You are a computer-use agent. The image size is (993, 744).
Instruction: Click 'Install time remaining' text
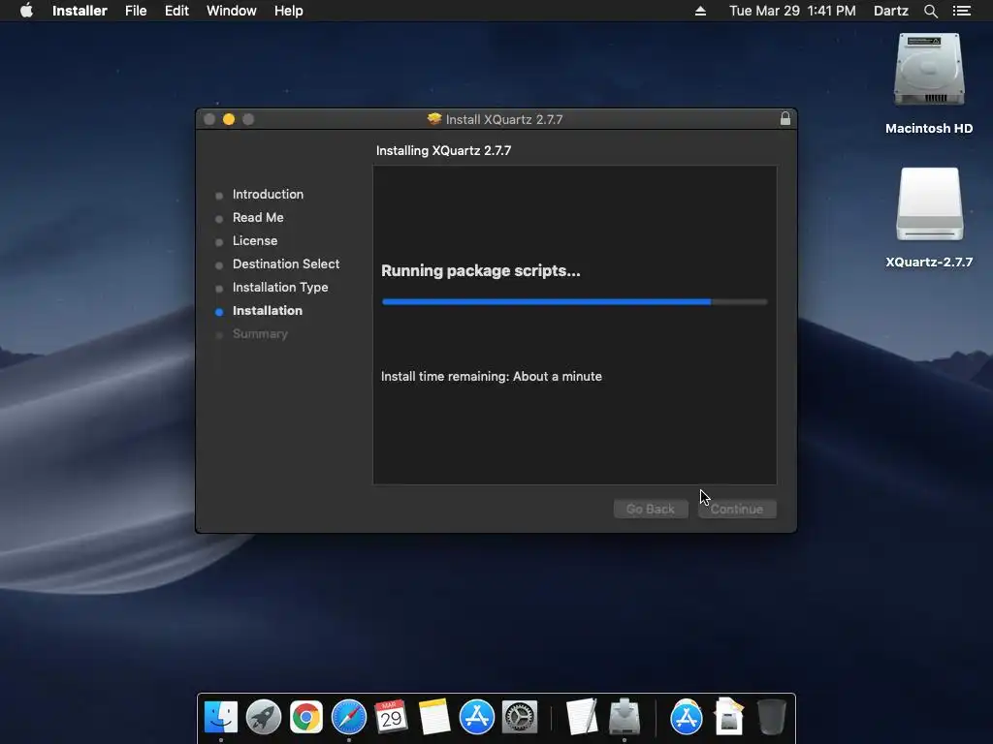tap(492, 377)
